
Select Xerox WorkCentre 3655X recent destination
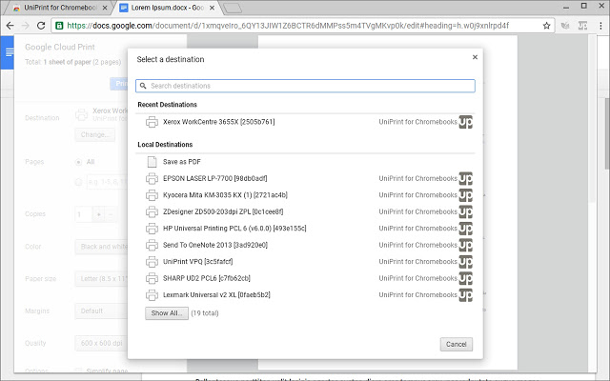click(305, 122)
